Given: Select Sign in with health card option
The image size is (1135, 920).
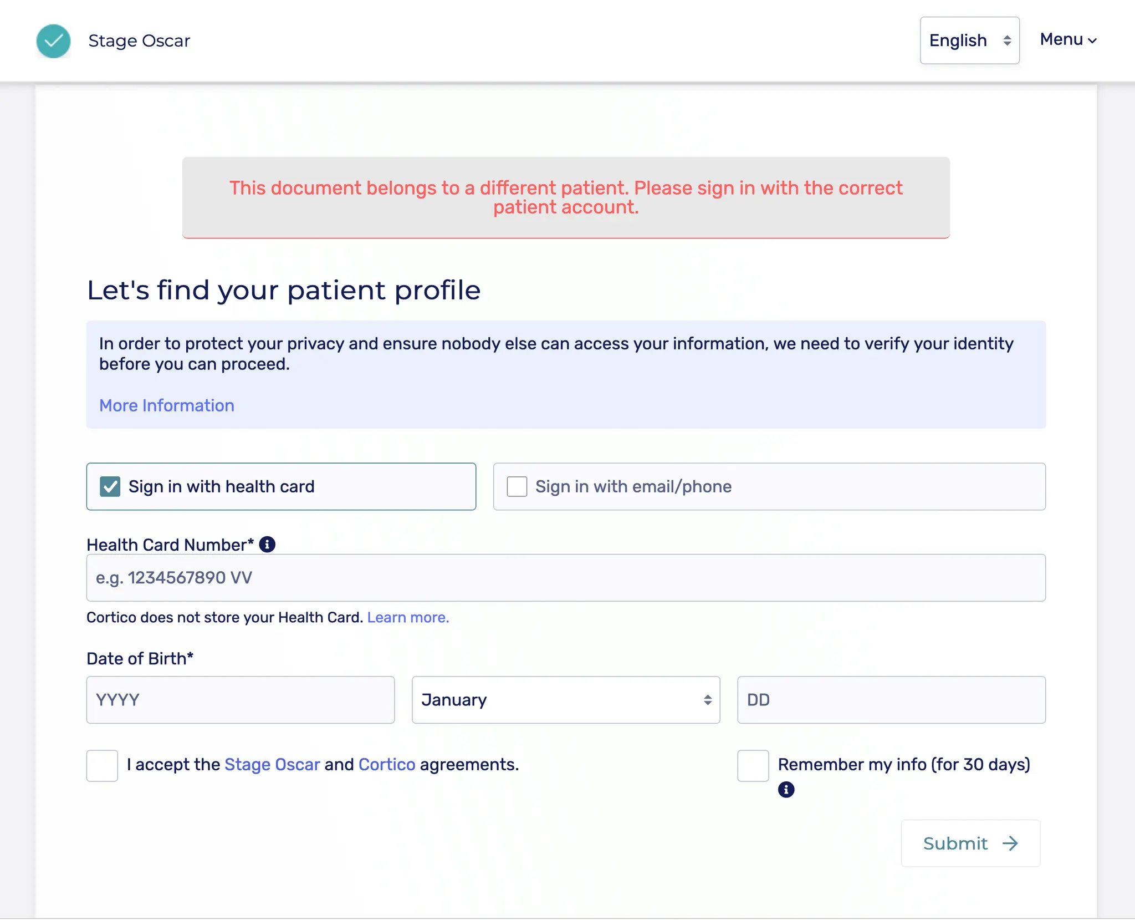Looking at the screenshot, I should pyautogui.click(x=110, y=487).
